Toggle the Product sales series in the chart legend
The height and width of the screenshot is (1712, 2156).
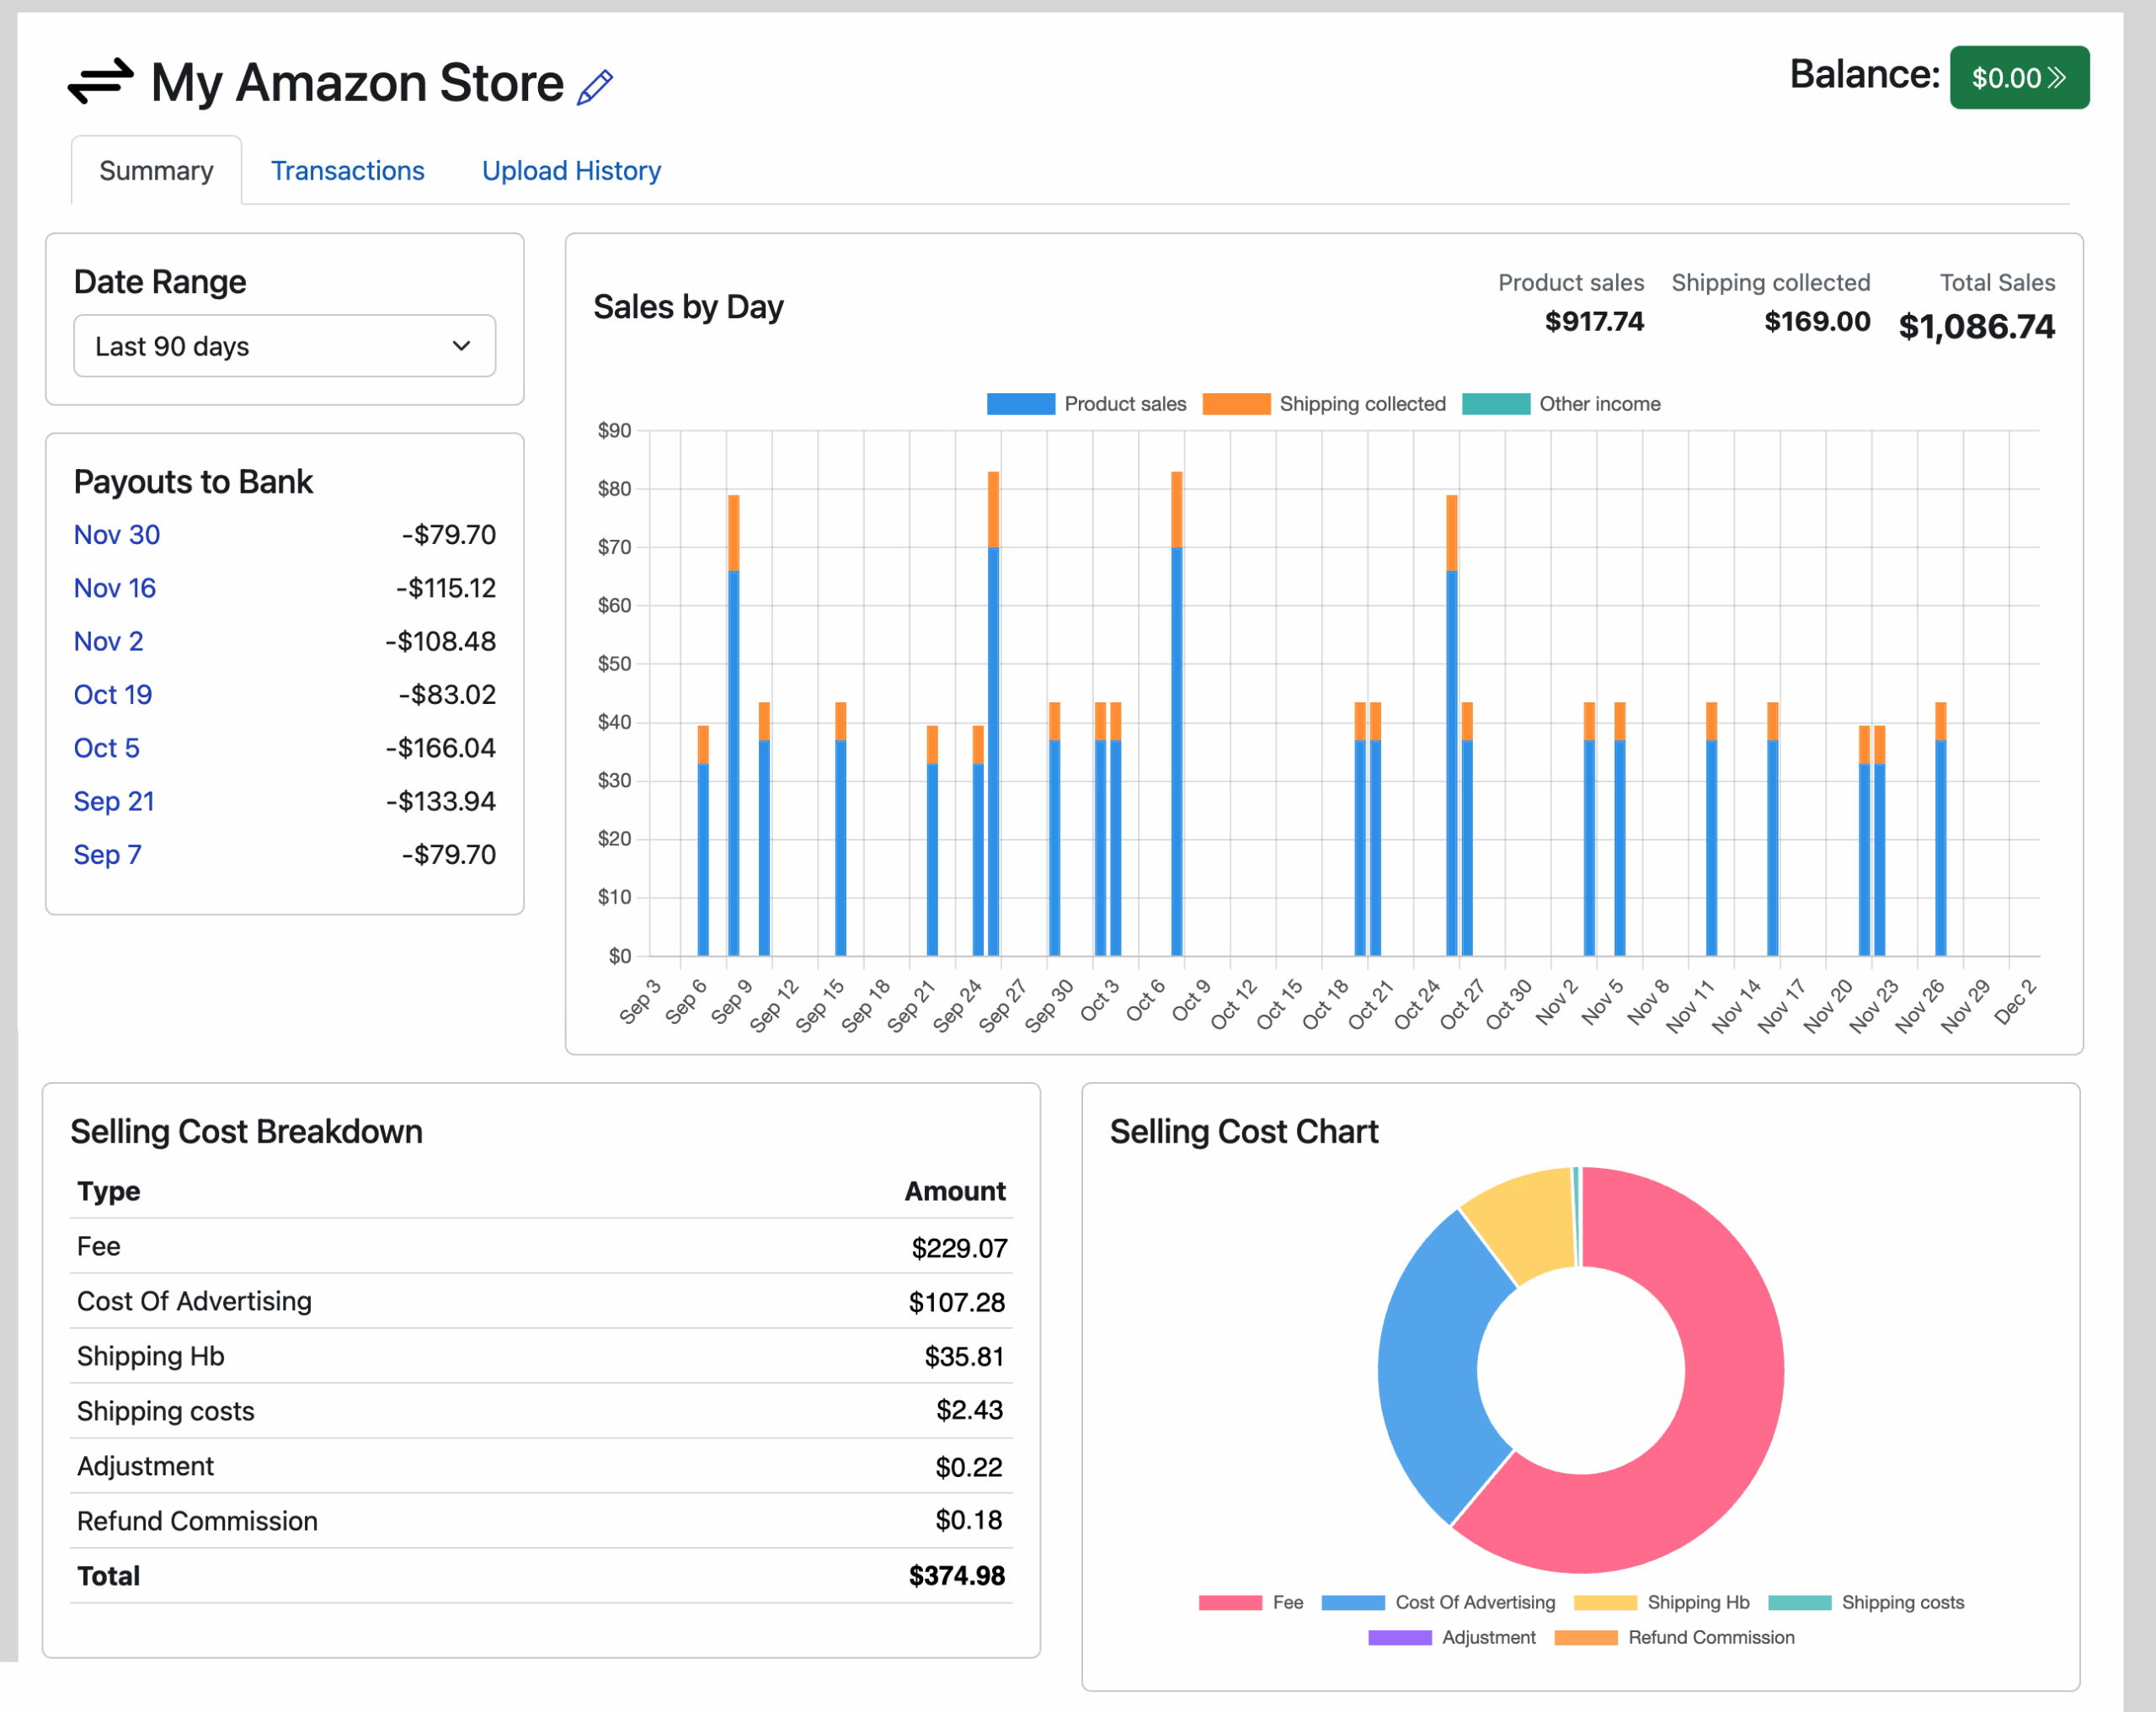[1086, 403]
